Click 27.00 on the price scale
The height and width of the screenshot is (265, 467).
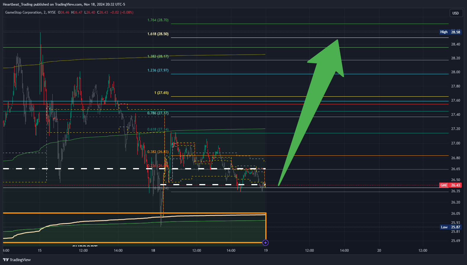(455, 143)
